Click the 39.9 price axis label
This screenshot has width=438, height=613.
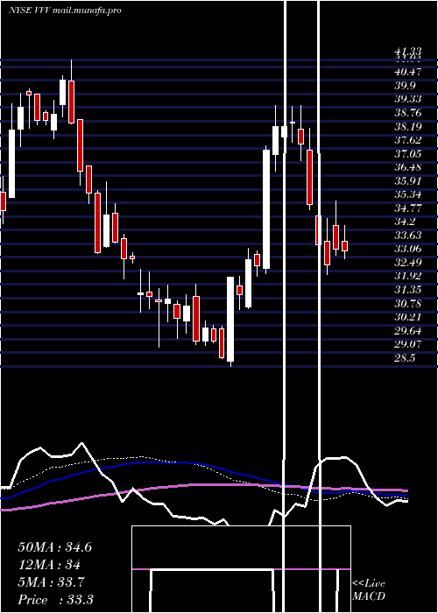tap(405, 86)
